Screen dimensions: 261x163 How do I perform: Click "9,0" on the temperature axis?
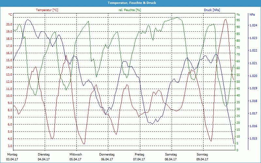coord(10,103)
